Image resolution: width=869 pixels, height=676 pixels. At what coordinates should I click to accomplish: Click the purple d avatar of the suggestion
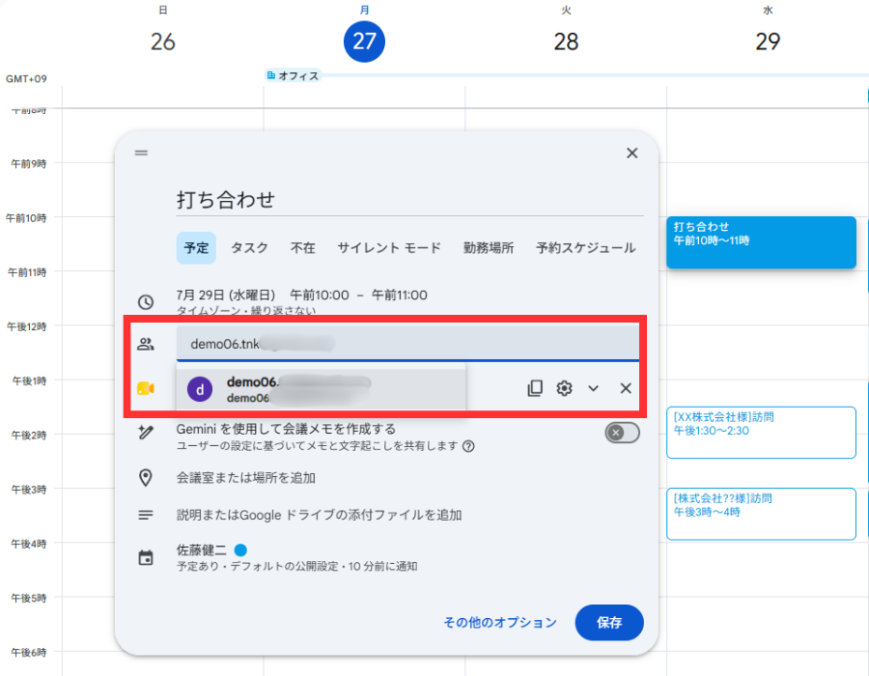click(x=200, y=389)
